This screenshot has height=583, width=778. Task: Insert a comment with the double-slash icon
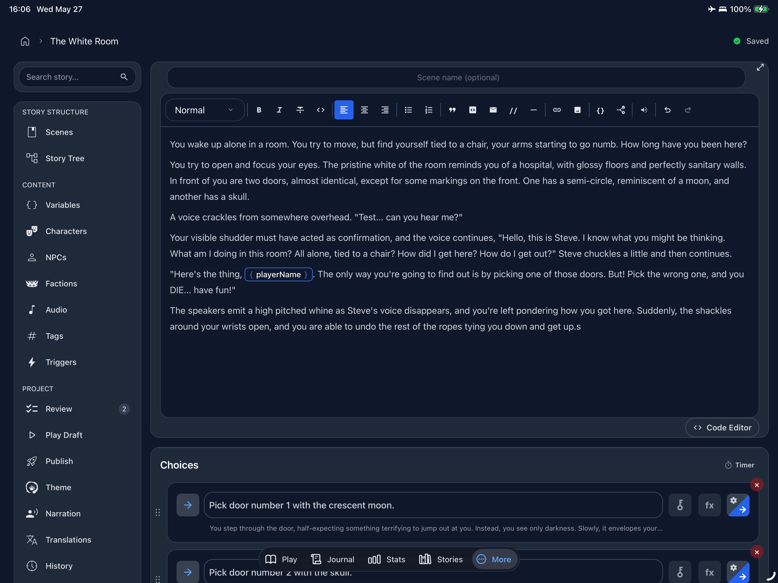pyautogui.click(x=513, y=110)
